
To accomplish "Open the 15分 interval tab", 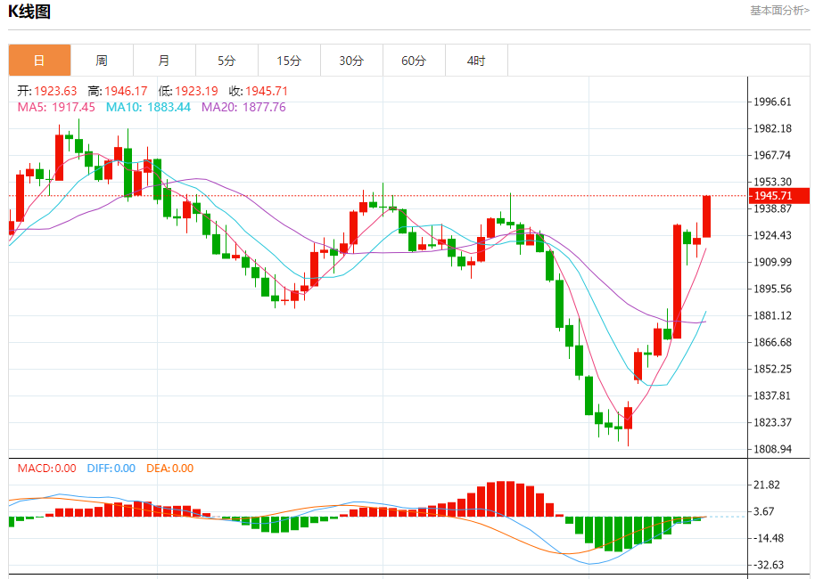I will pos(289,61).
